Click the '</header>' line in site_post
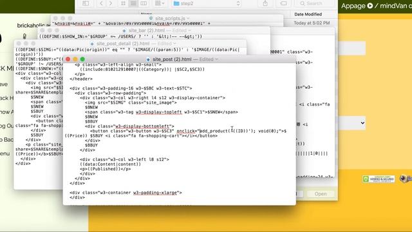 81,79
